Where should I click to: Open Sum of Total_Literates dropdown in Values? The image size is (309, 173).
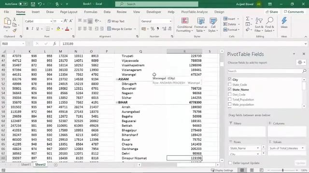click(303, 148)
